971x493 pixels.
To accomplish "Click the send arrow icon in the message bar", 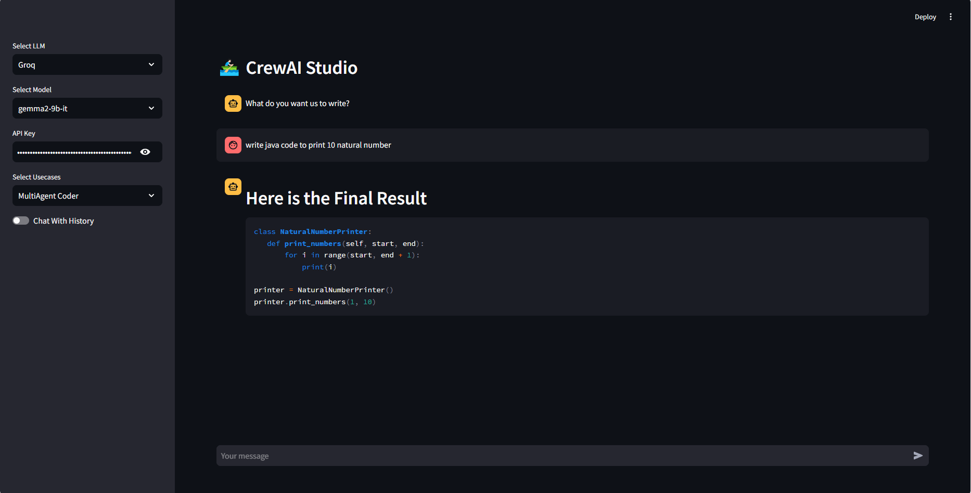I will (x=918, y=455).
